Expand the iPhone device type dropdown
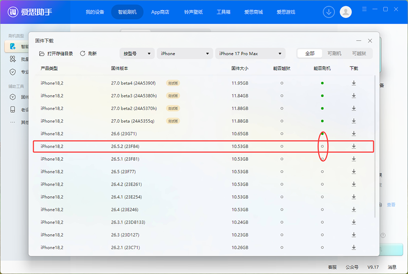This screenshot has height=274, width=408. click(x=185, y=53)
